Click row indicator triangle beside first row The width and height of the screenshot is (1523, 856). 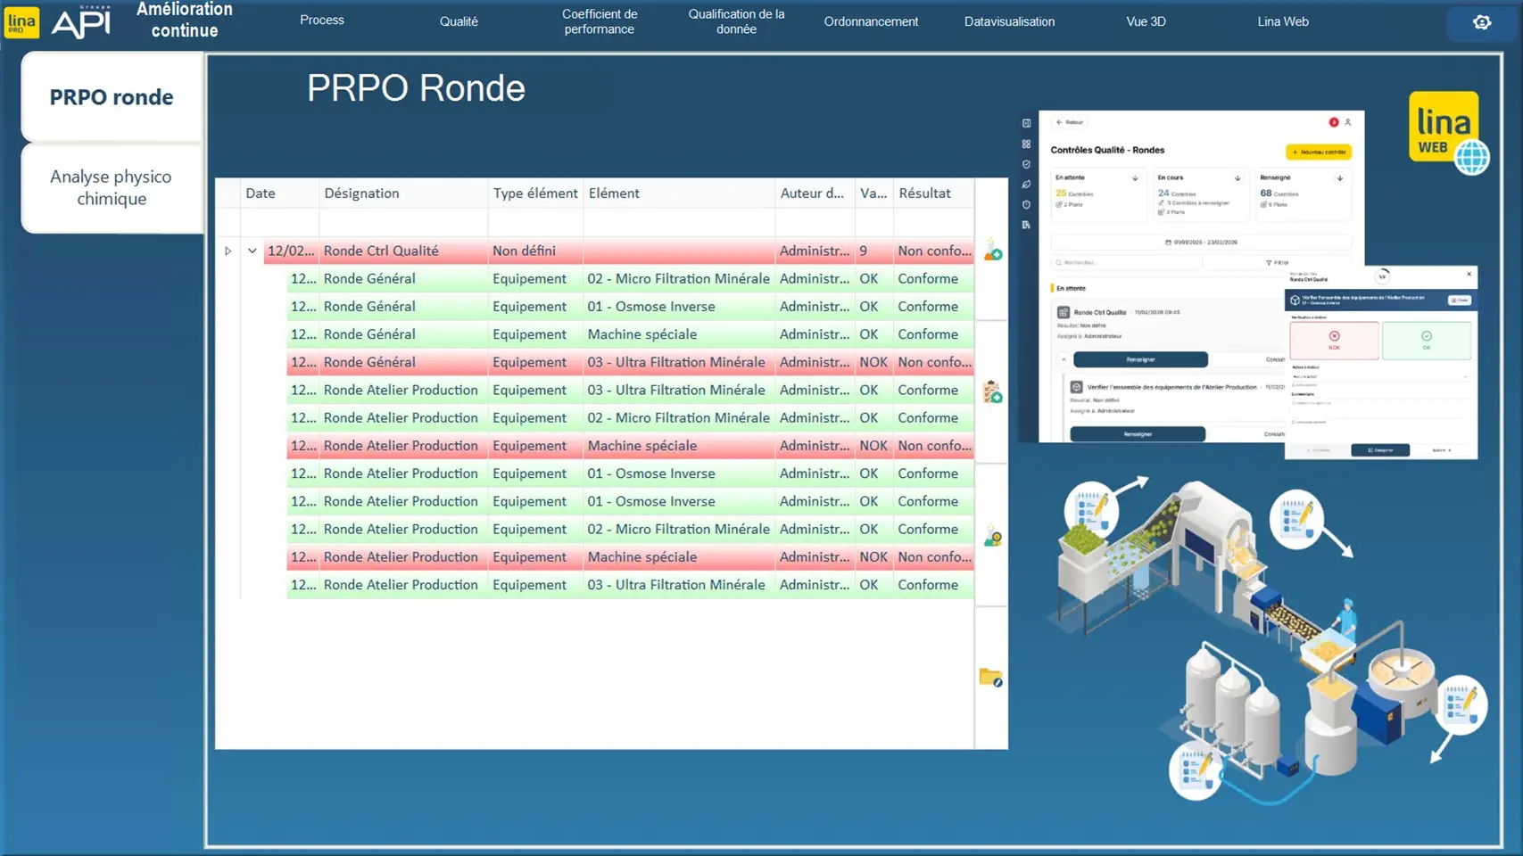click(x=228, y=251)
